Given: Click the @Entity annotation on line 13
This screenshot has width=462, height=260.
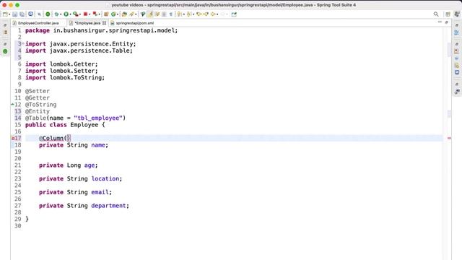Looking at the screenshot, I should pos(38,111).
